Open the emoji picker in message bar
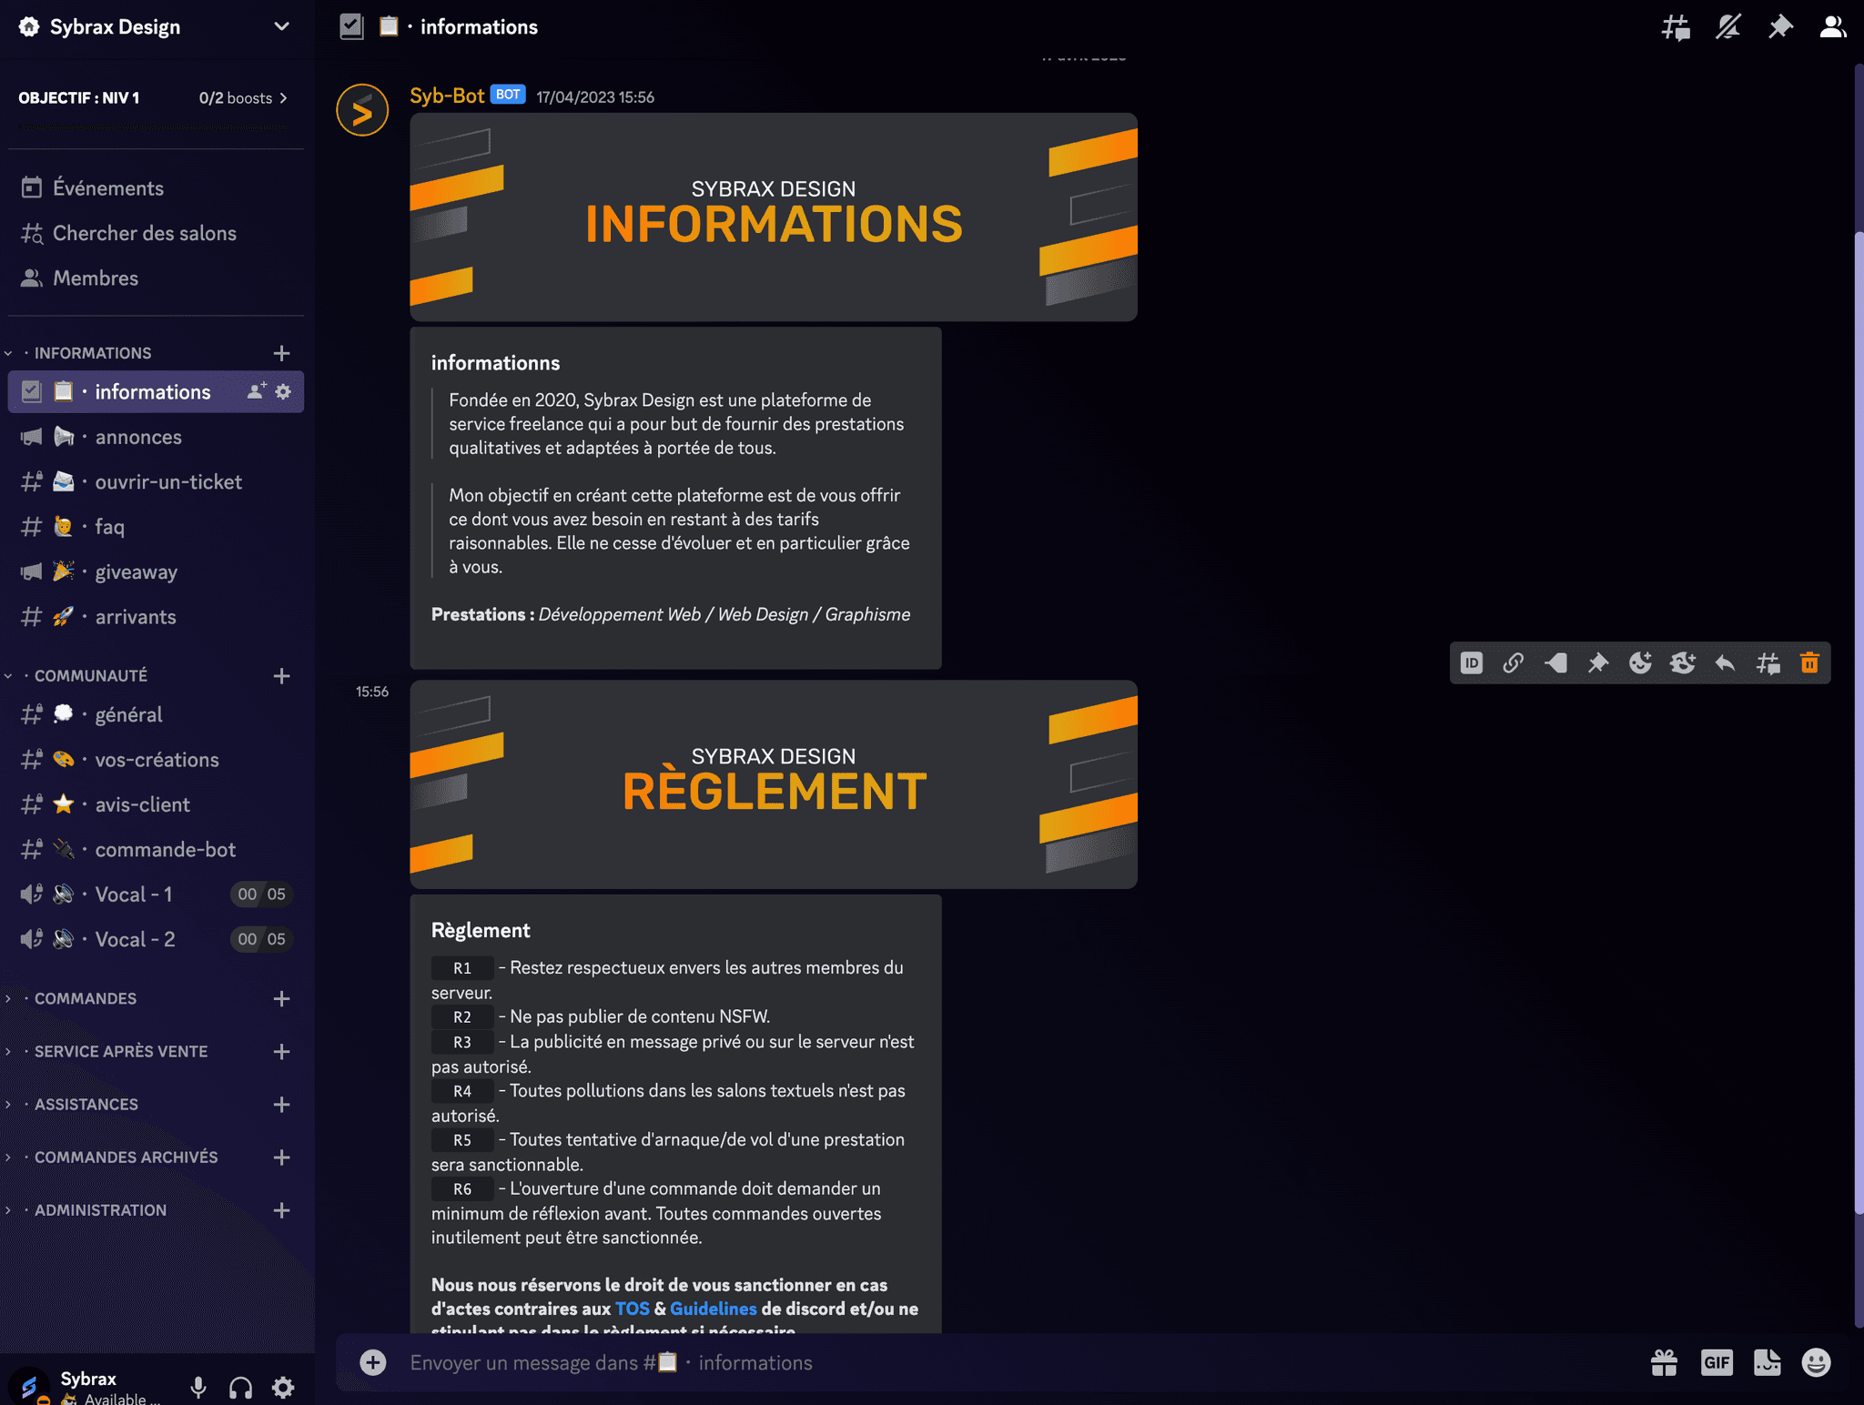 1816,1362
